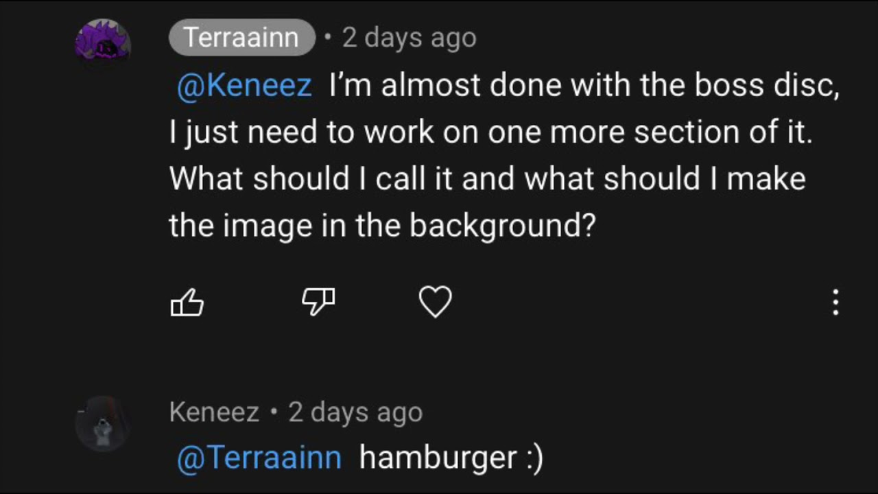Open the three-dot comment options menu
This screenshot has width=878, height=494.
[835, 303]
